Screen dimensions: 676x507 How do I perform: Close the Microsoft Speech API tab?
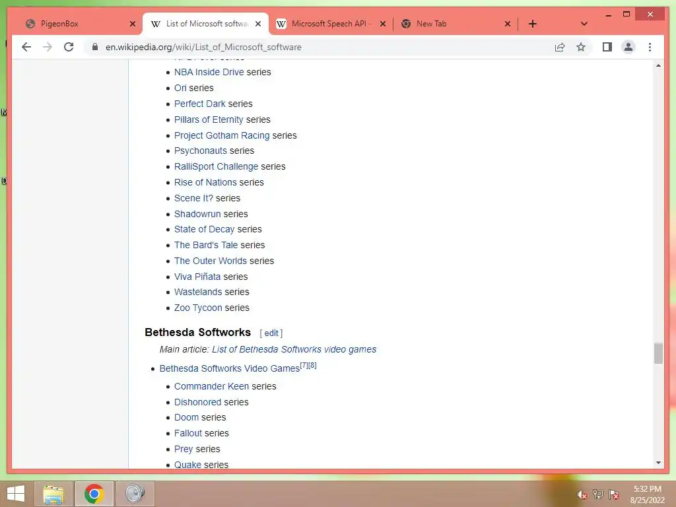click(382, 24)
